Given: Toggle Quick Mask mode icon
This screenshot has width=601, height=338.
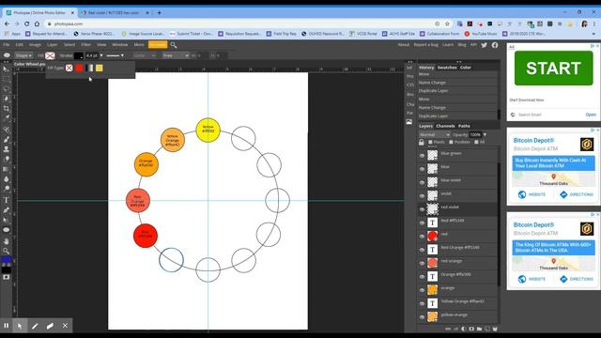Looking at the screenshot, I should click(6, 277).
